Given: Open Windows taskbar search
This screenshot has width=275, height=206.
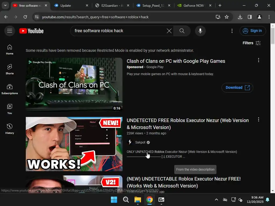Looking at the screenshot, I should pyautogui.click(x=126, y=200).
